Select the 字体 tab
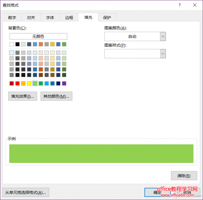The height and width of the screenshot is (200, 203). [x=50, y=17]
